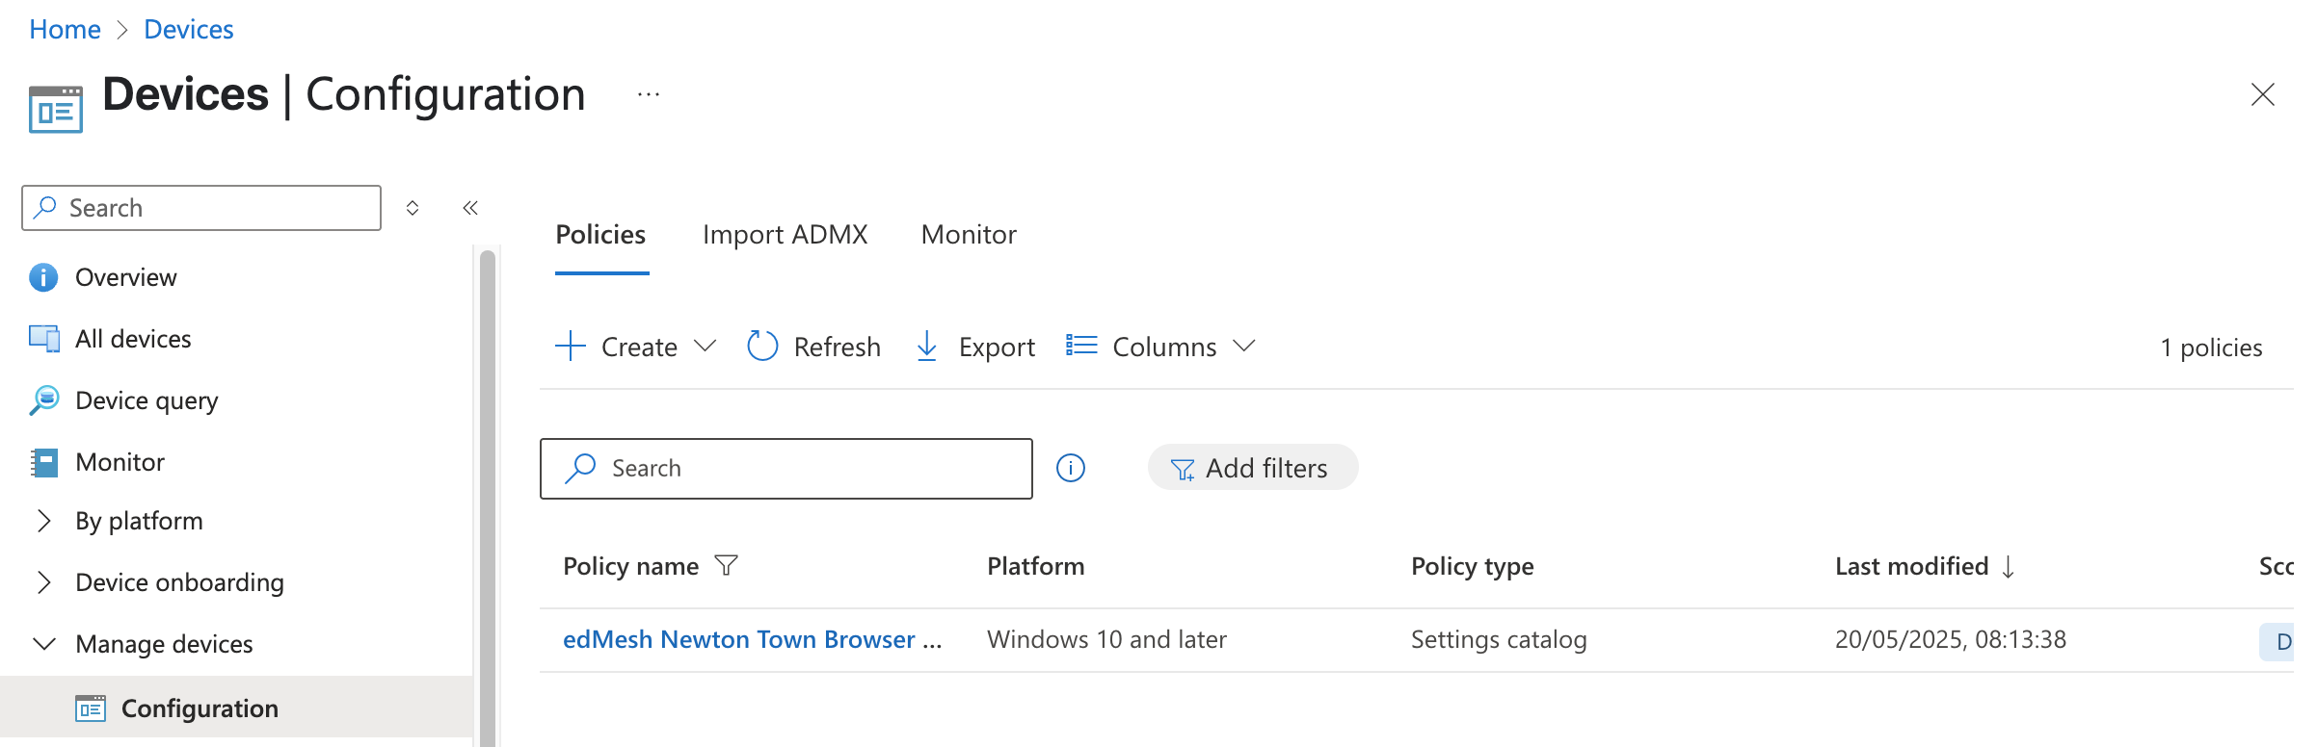Open All devices in the sidebar
Viewport: 2317px width, 747px height.
(x=133, y=339)
